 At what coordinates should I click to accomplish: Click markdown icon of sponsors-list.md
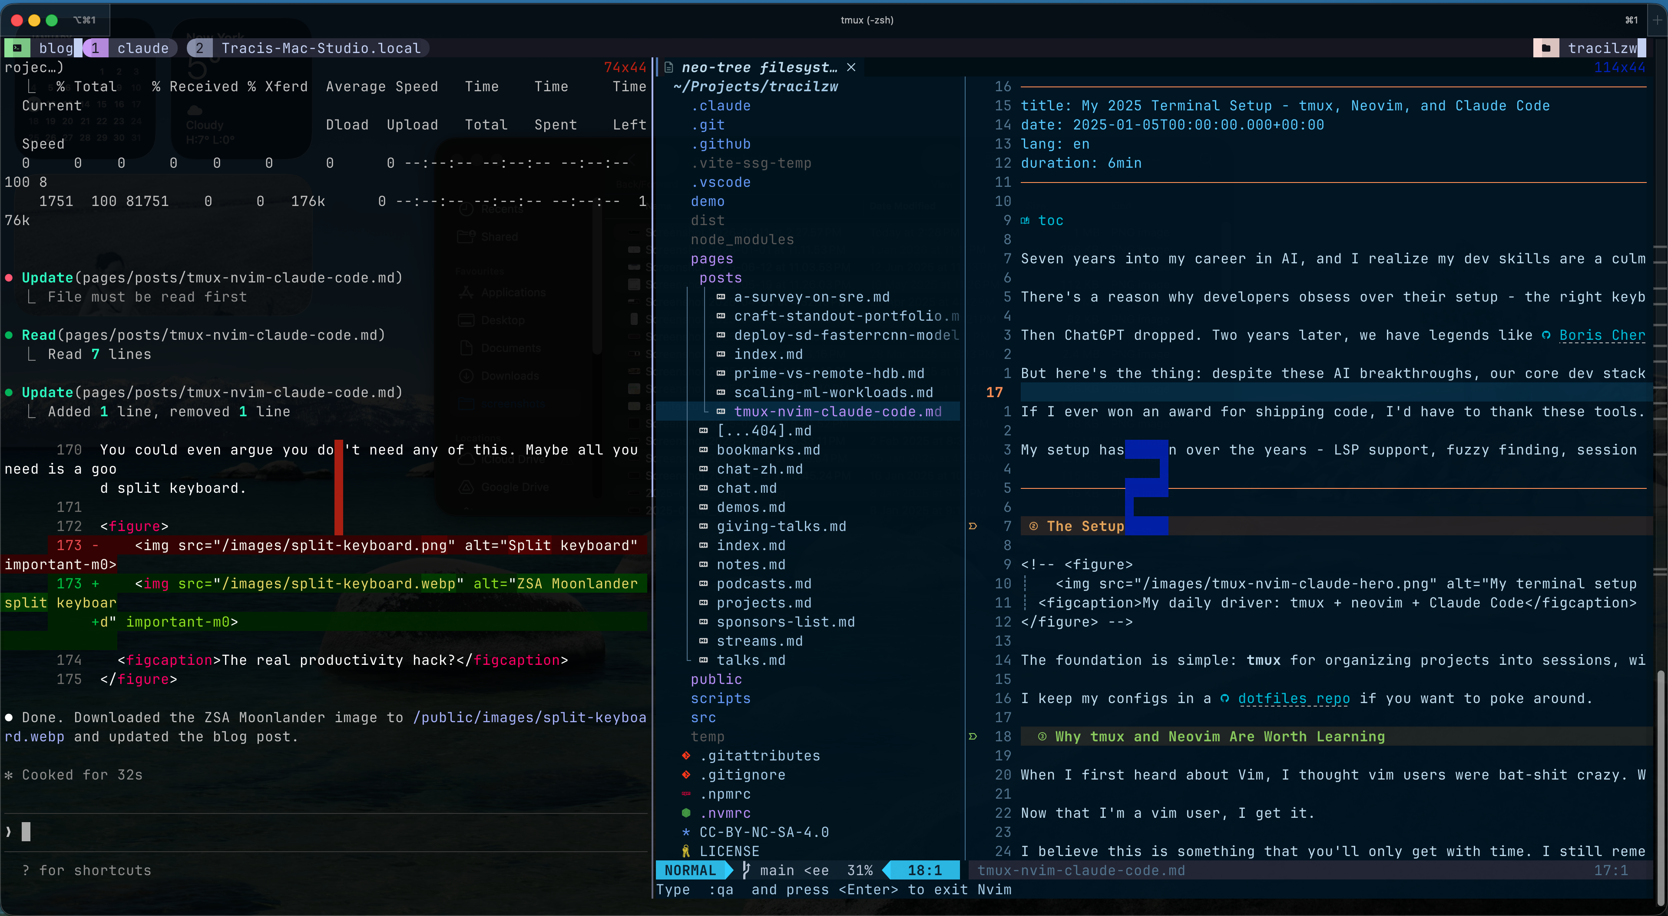click(x=704, y=622)
